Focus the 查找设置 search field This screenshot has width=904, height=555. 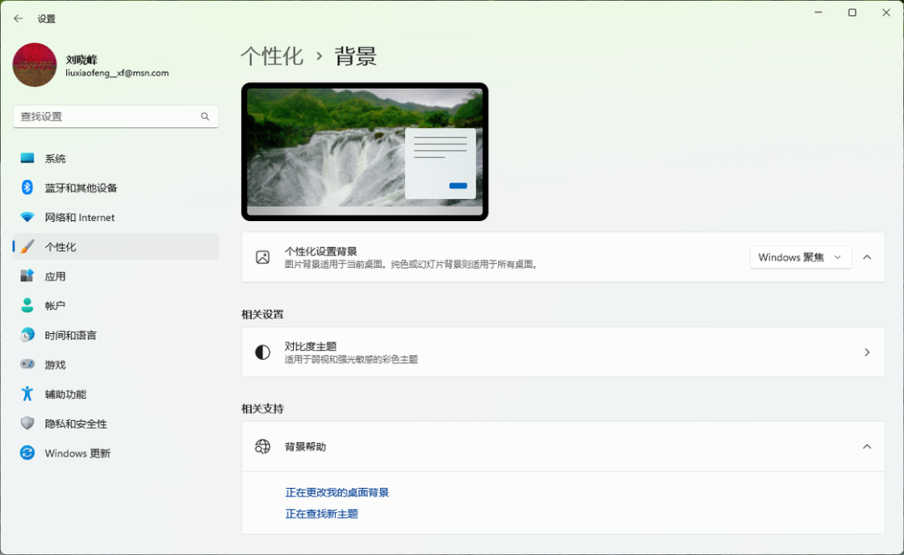(116, 116)
